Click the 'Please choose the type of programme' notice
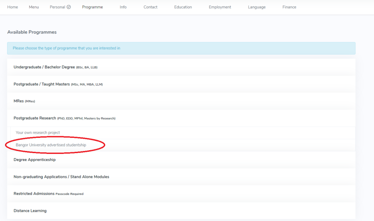Image resolution: width=374 pixels, height=221 pixels. (181, 48)
